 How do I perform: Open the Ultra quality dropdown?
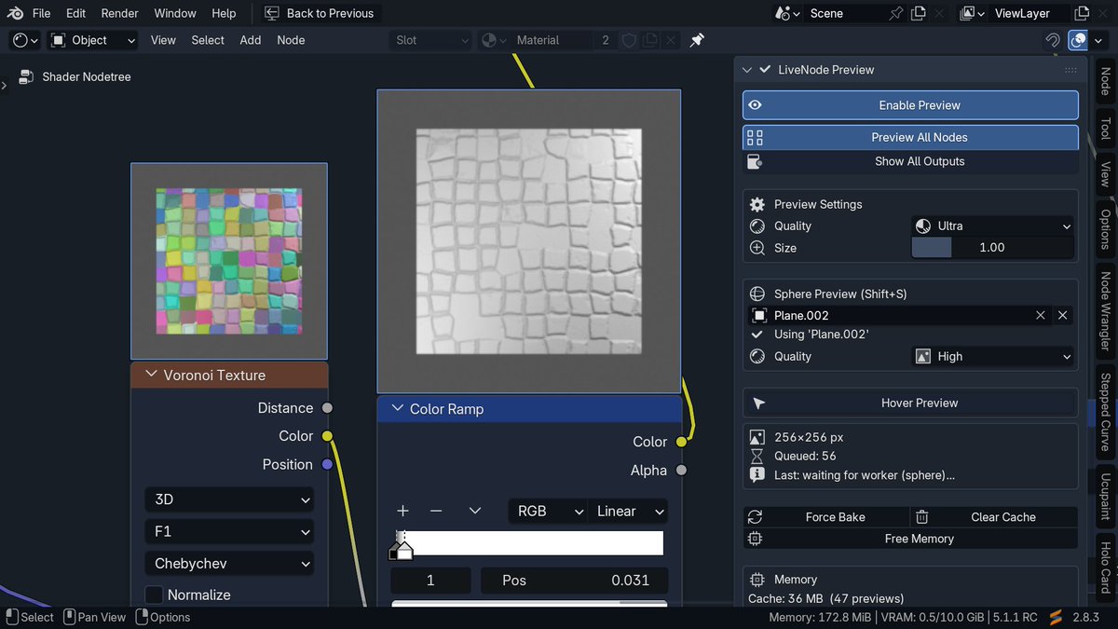tap(993, 226)
